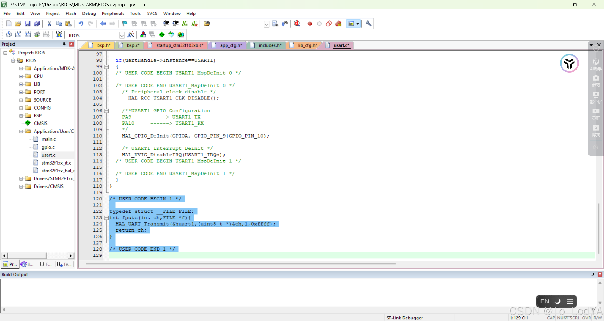Save the current file
Viewport: 604px width, 321px height.
tap(28, 24)
